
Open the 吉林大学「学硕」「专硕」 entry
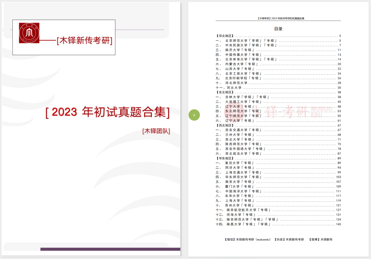278,97
